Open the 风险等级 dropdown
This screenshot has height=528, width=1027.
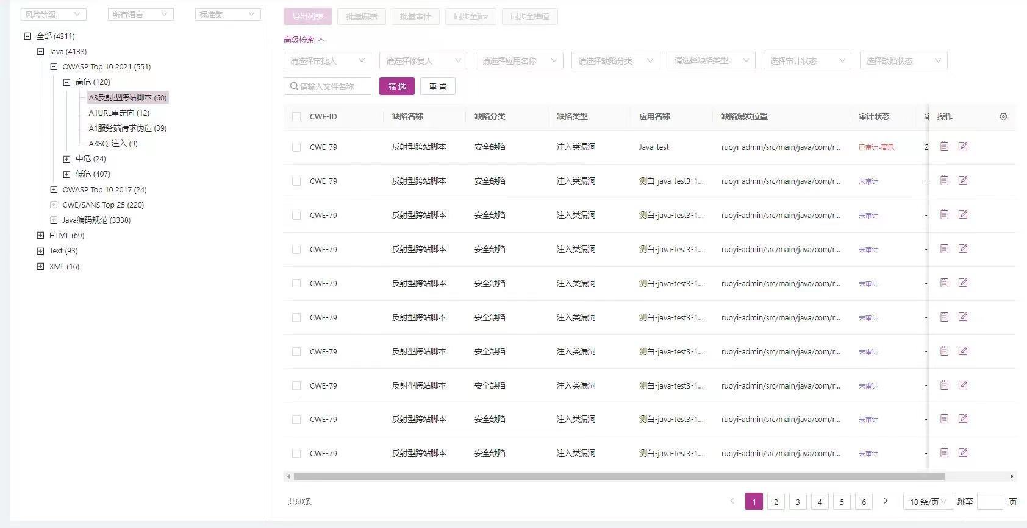coord(53,15)
